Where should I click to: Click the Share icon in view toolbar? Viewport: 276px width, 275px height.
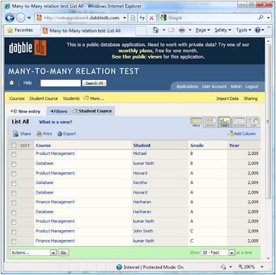click(16, 134)
